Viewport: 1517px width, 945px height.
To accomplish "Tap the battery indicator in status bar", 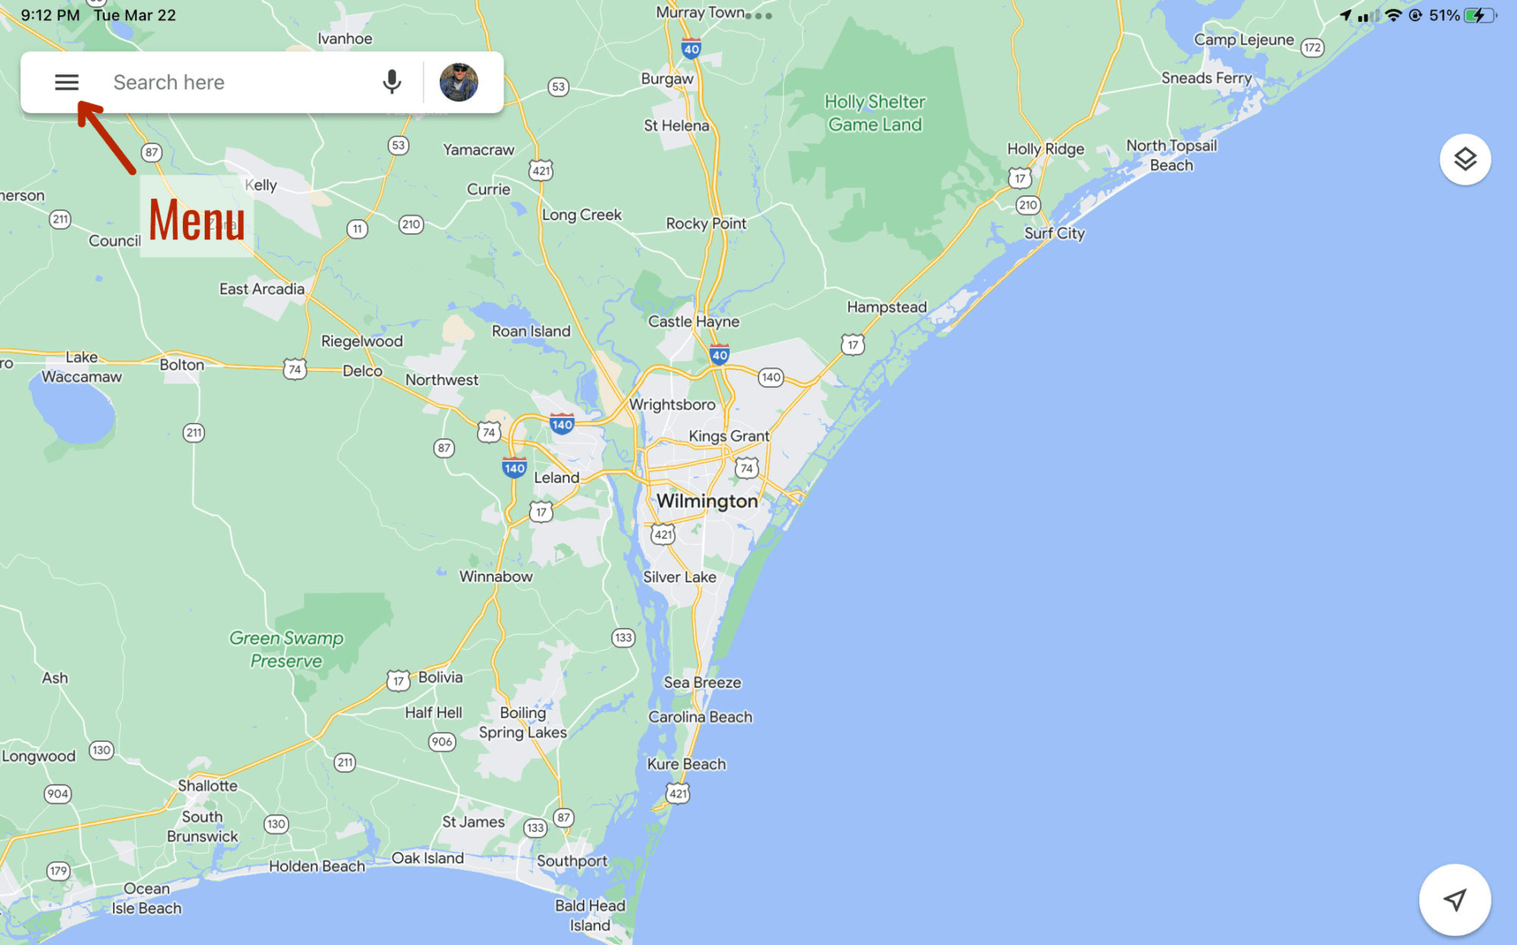I will 1479,15.
